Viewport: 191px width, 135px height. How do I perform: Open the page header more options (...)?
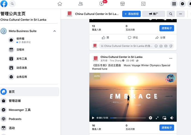[x=181, y=14]
